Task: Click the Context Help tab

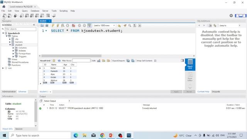Action: coord(203,92)
